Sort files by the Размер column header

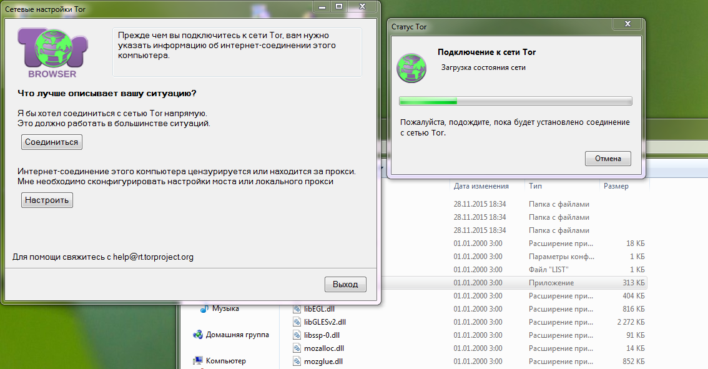[616, 186]
